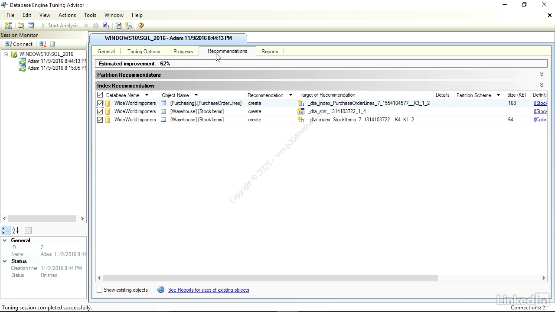
Task: Click the Refresh sessions icon
Action: [x=53, y=44]
